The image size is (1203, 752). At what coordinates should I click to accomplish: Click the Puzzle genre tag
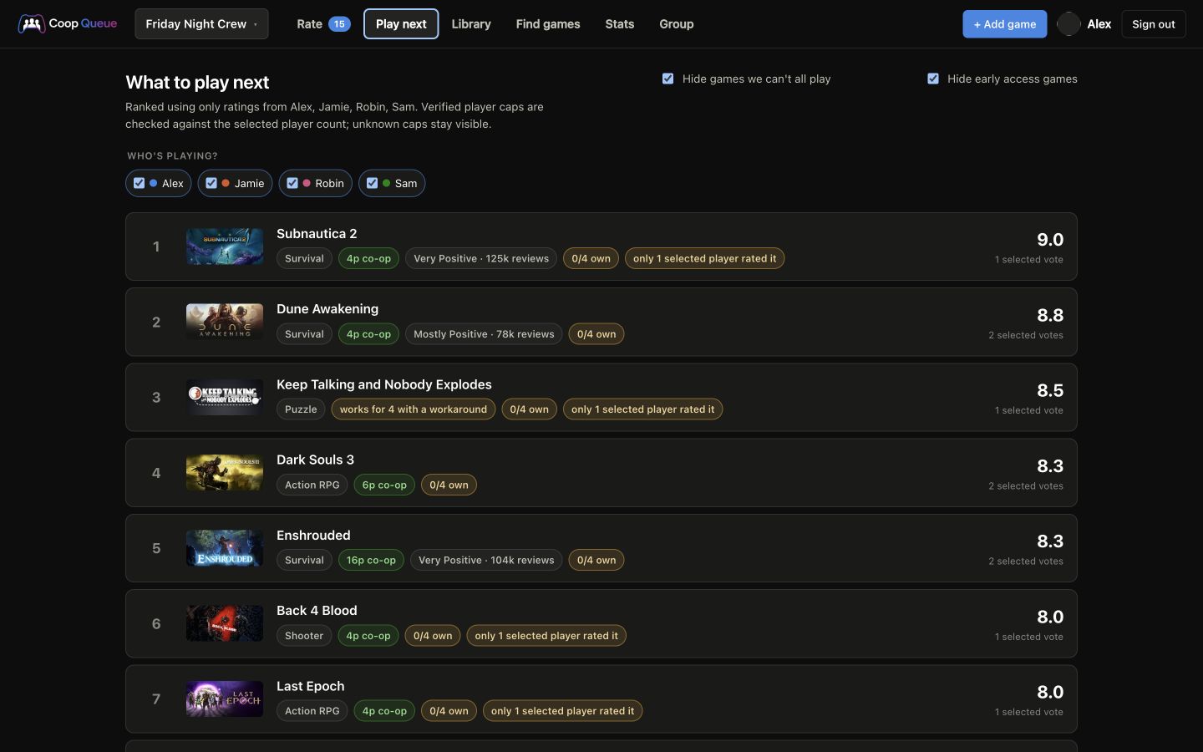pyautogui.click(x=301, y=409)
